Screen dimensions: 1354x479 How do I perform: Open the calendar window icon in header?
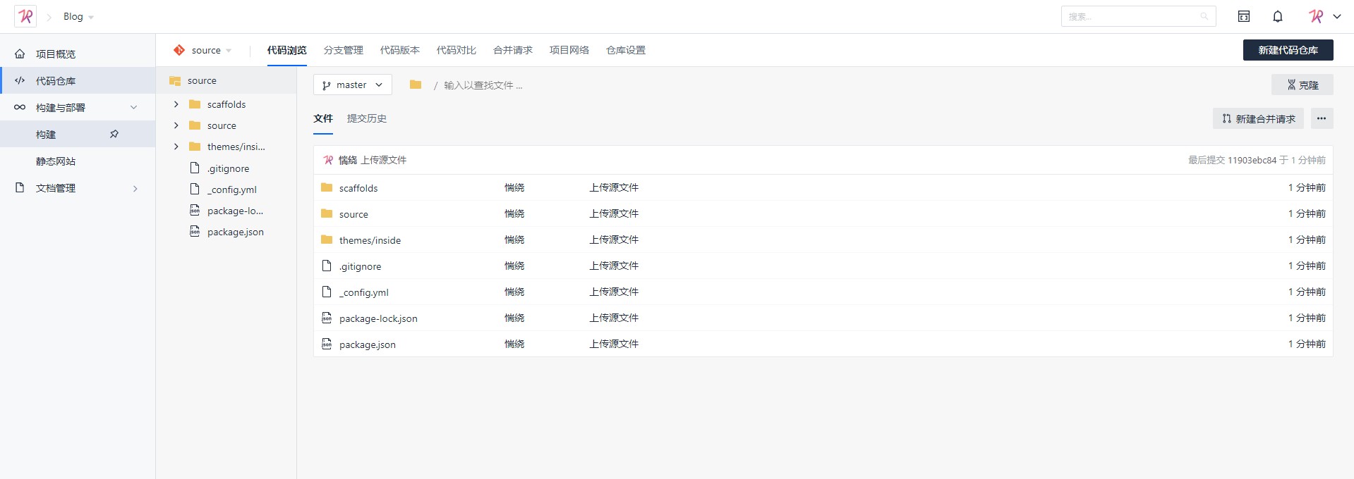click(1244, 16)
